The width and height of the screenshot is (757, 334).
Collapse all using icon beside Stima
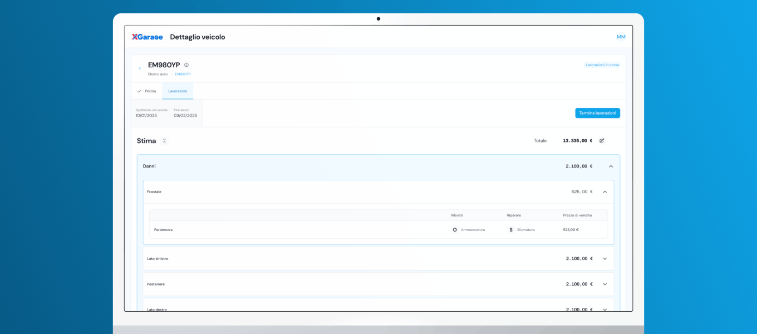click(164, 141)
